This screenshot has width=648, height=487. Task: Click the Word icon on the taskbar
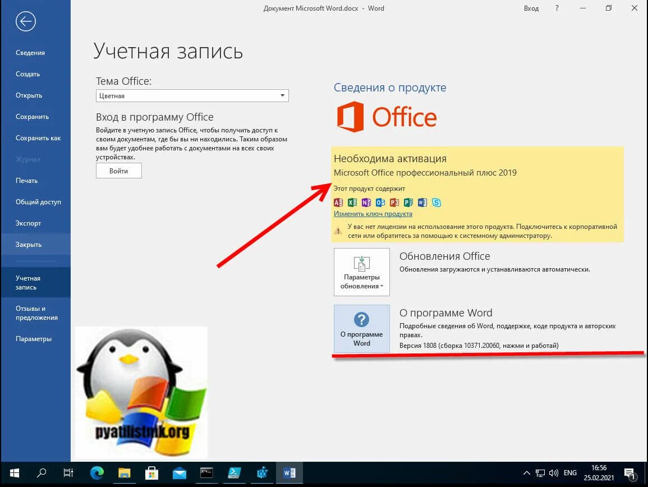(x=289, y=472)
